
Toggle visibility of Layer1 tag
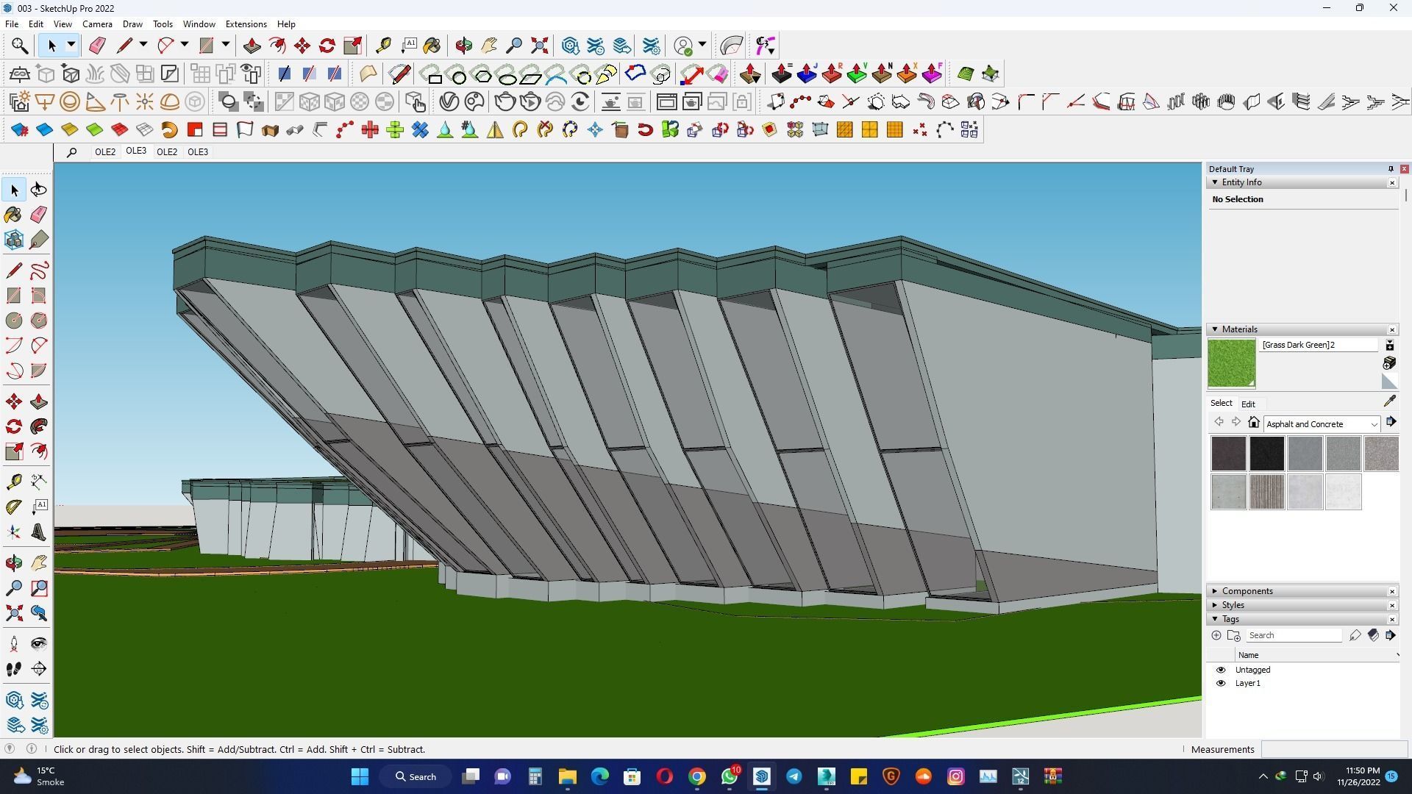1221,683
